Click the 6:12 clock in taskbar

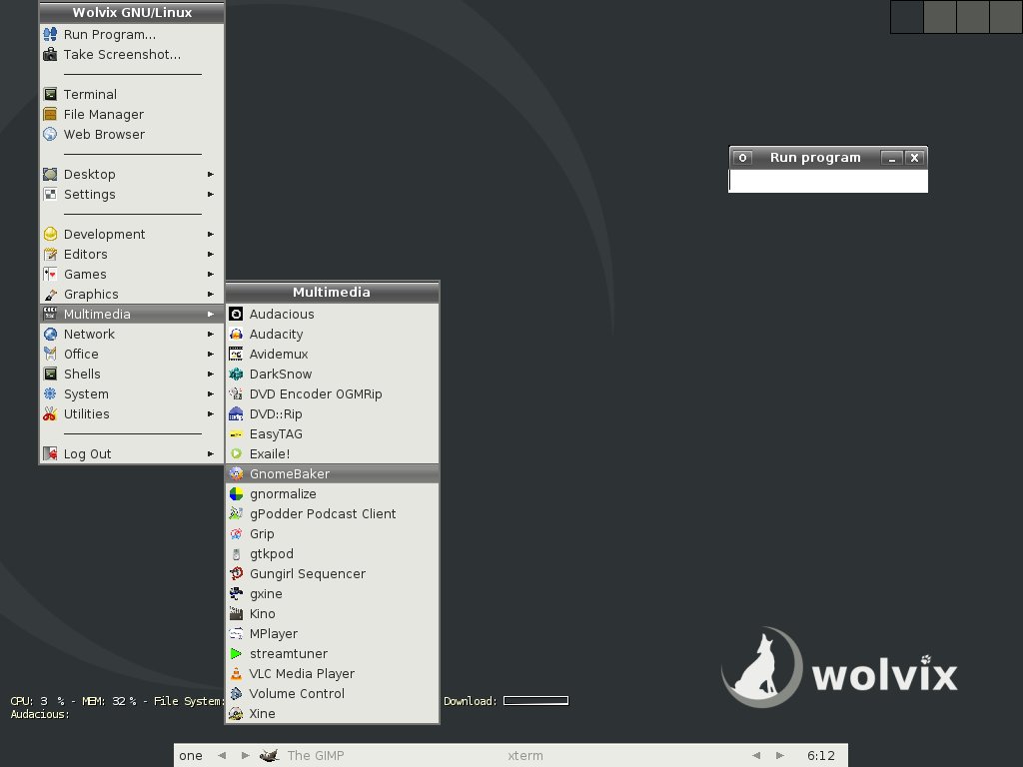point(821,755)
